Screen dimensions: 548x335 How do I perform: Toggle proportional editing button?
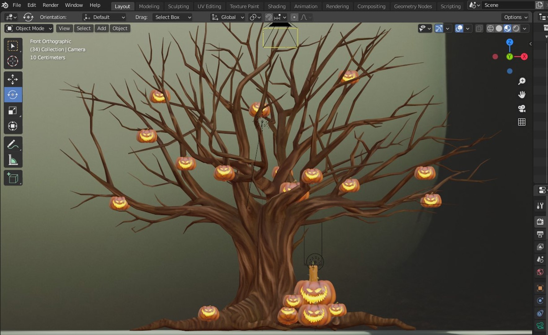pyautogui.click(x=294, y=17)
